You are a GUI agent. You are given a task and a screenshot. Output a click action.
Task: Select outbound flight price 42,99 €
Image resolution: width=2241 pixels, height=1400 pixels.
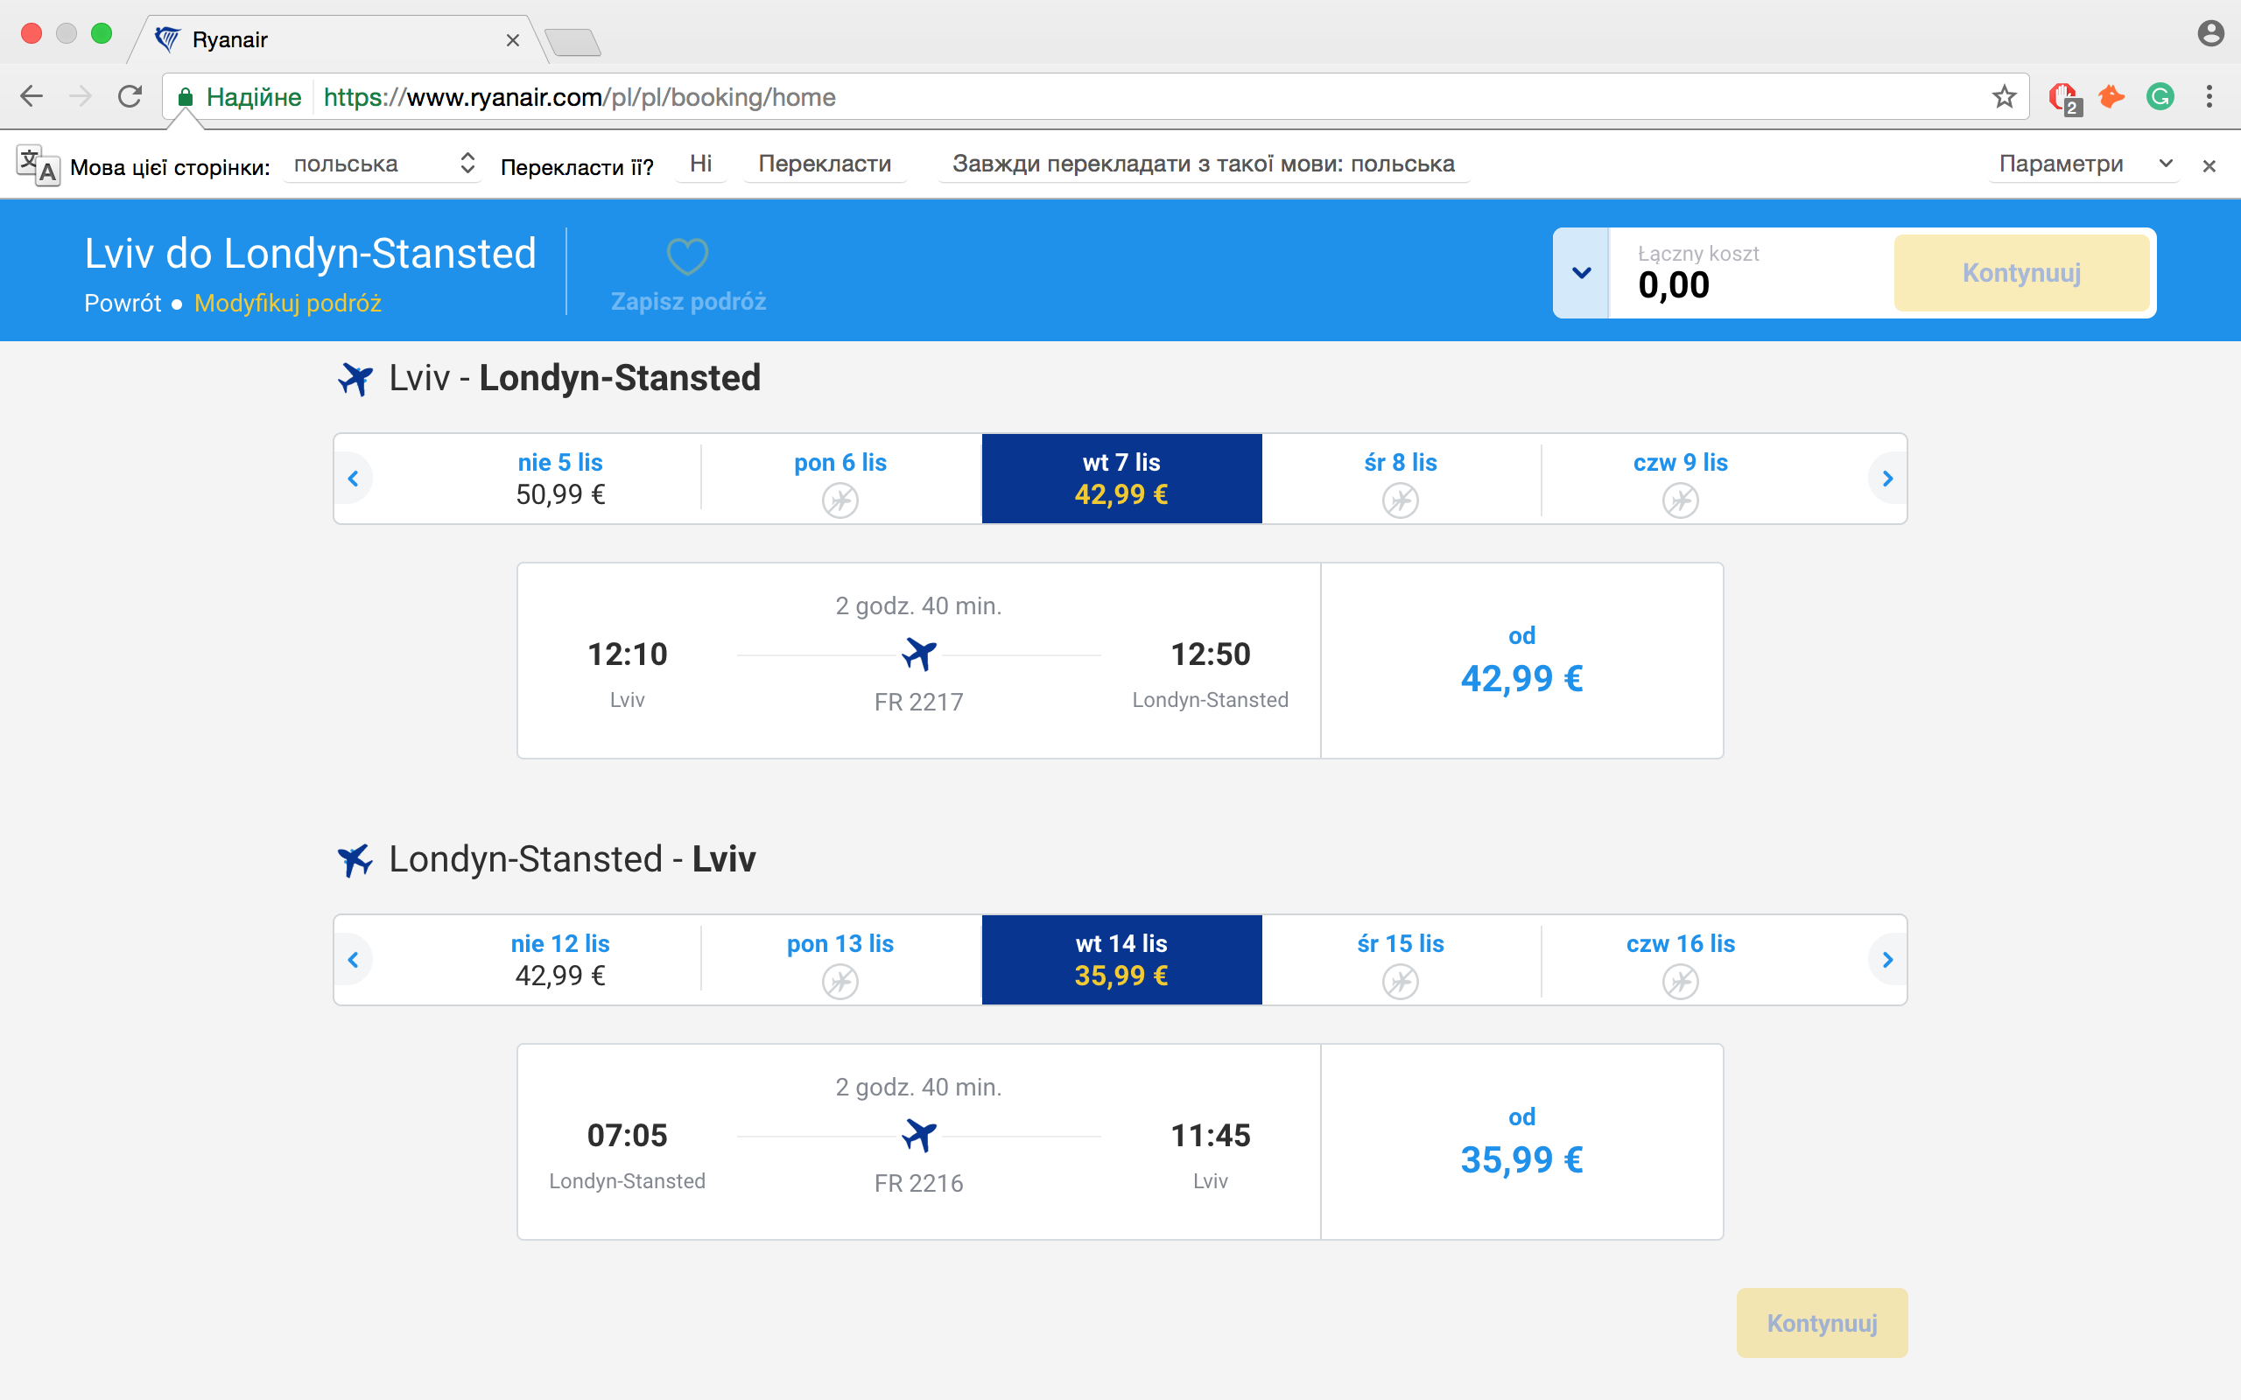[1521, 662]
